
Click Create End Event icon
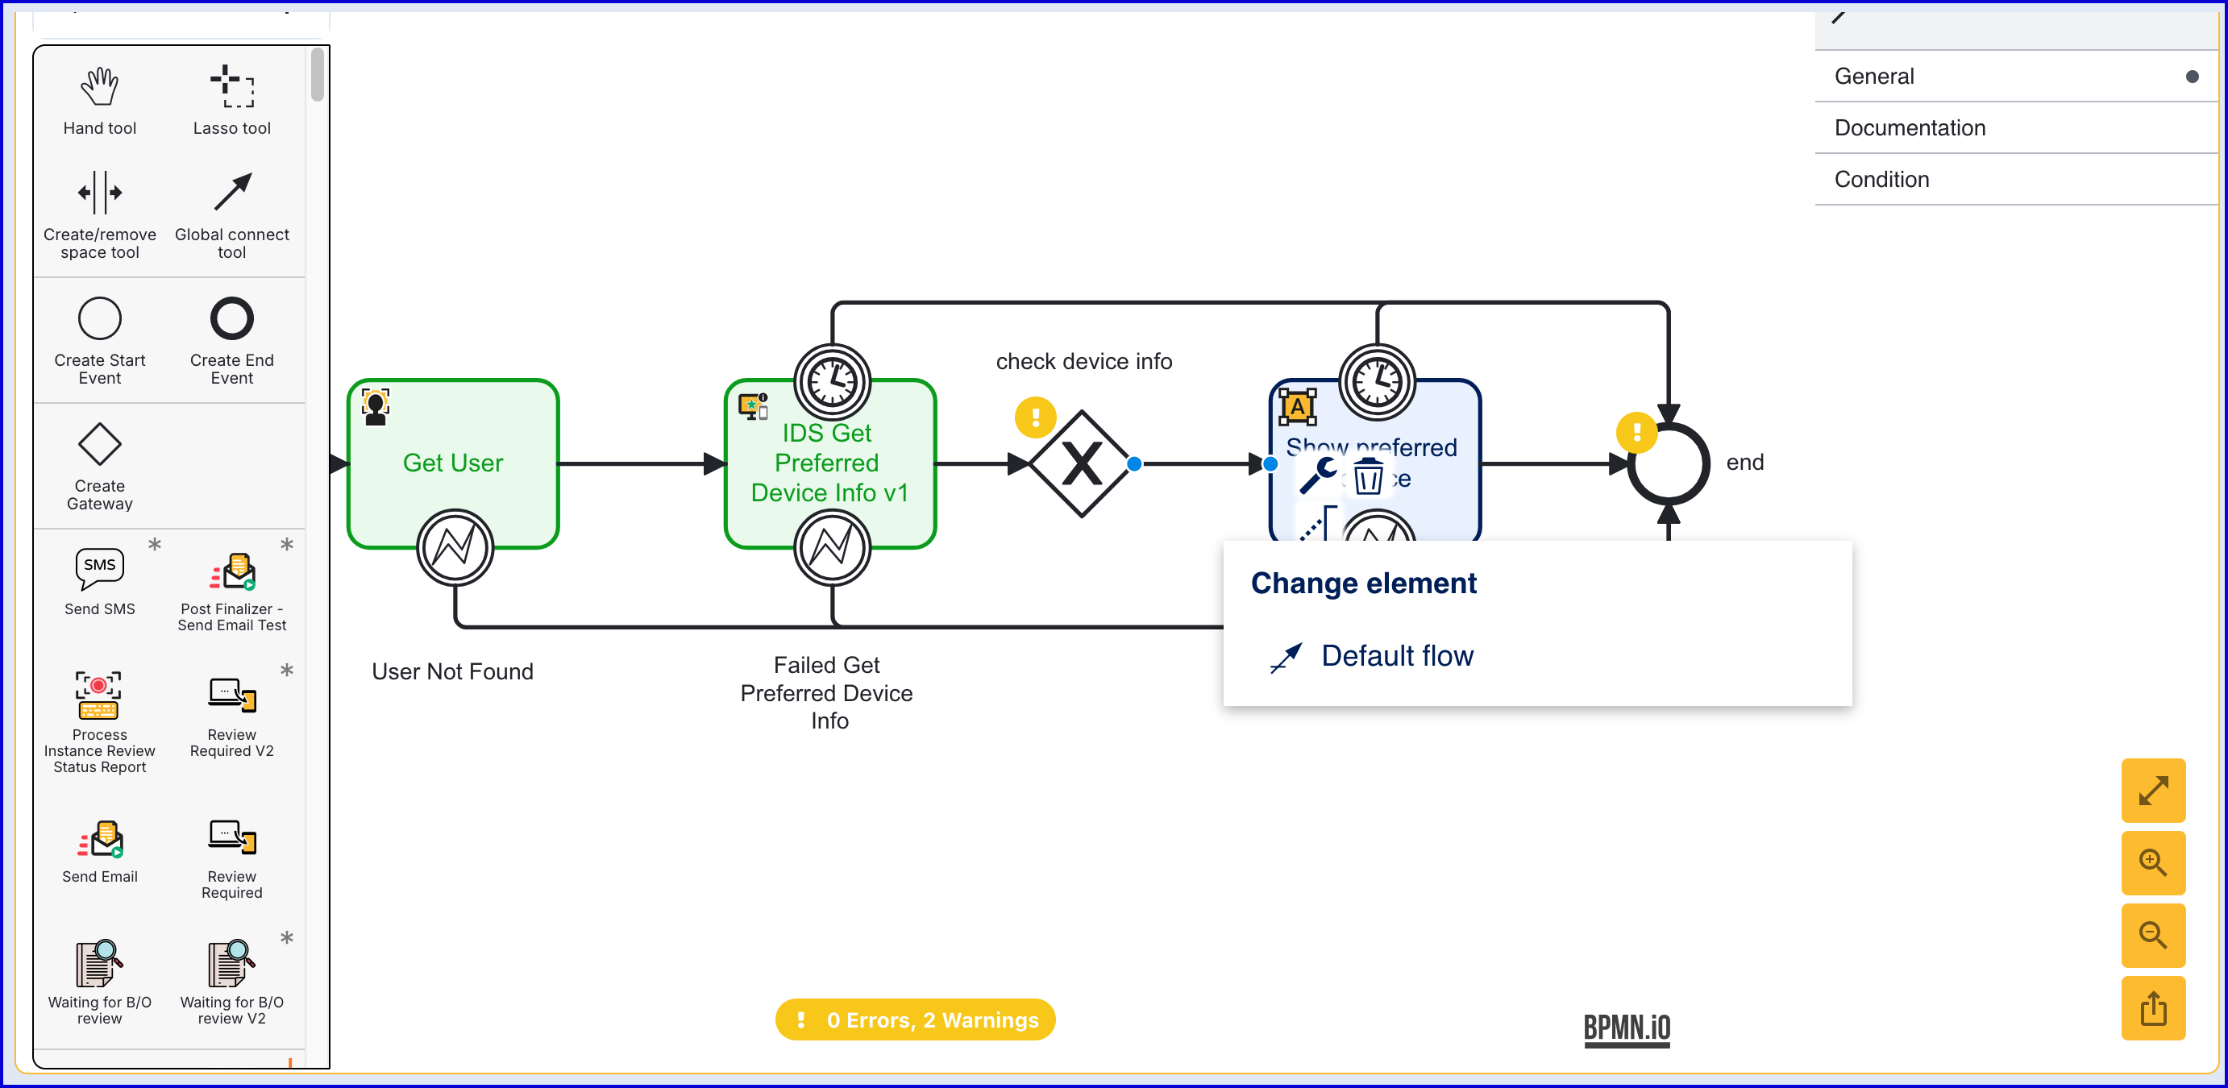(x=231, y=319)
